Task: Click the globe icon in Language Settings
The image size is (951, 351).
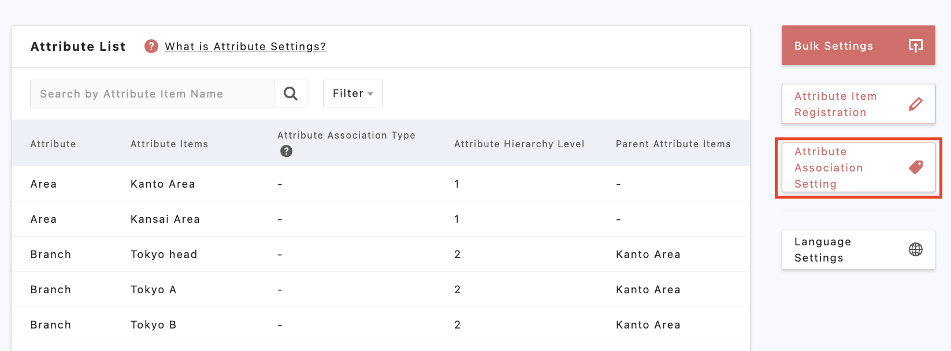Action: [x=915, y=249]
